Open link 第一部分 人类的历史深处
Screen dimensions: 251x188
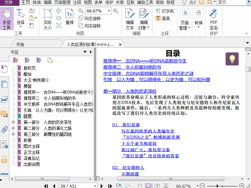tap(130, 91)
